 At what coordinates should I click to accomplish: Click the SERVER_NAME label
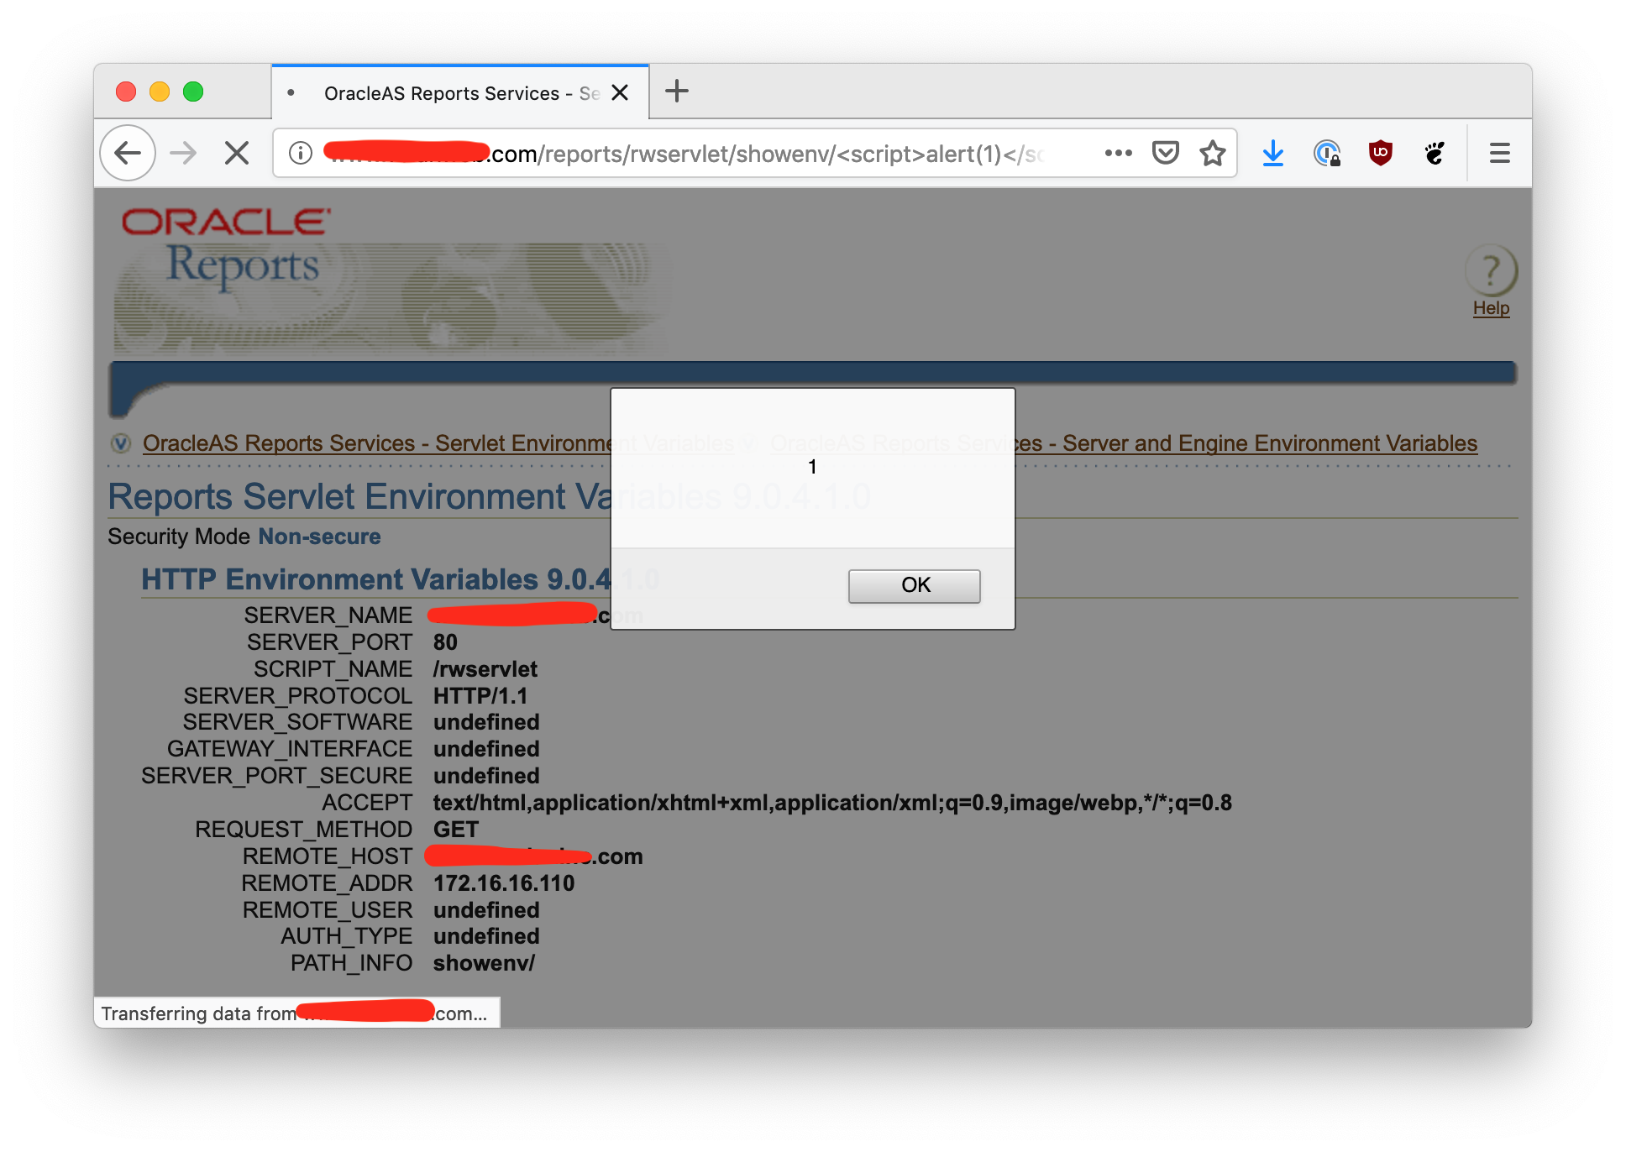coord(328,615)
